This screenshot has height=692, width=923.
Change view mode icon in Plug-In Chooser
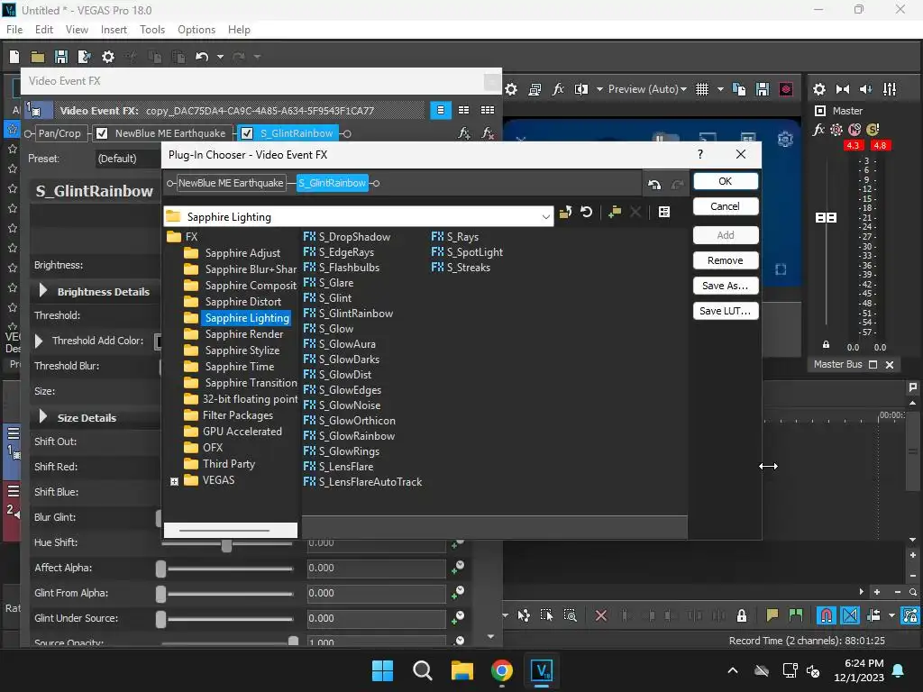(664, 212)
